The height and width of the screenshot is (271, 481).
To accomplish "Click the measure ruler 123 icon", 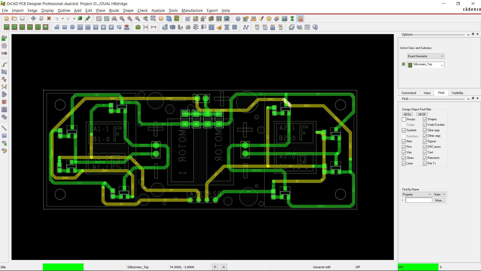I will [x=254, y=19].
